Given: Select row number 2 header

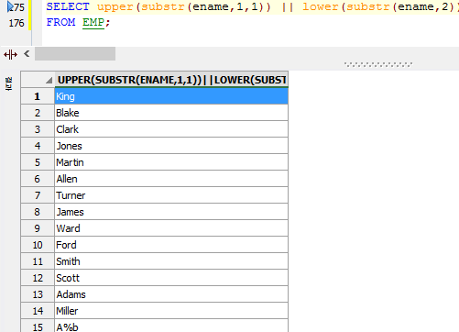Looking at the screenshot, I should [x=38, y=113].
